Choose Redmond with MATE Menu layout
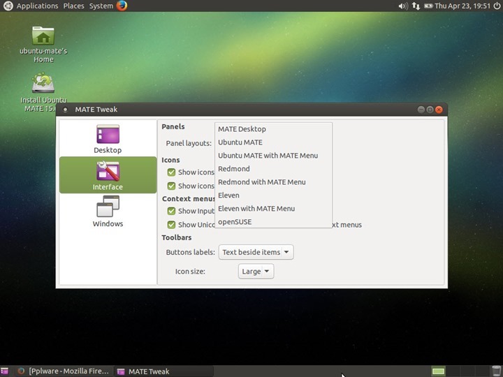The width and height of the screenshot is (503, 377). [x=273, y=182]
